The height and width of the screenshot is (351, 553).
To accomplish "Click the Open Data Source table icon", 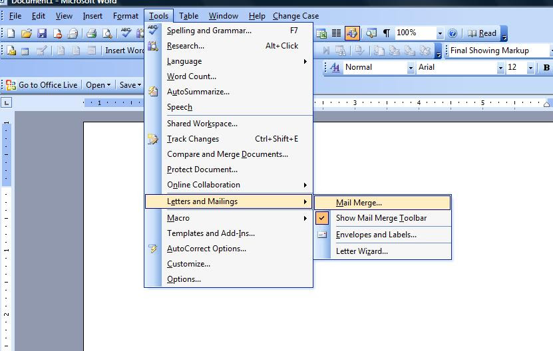I will [25, 51].
